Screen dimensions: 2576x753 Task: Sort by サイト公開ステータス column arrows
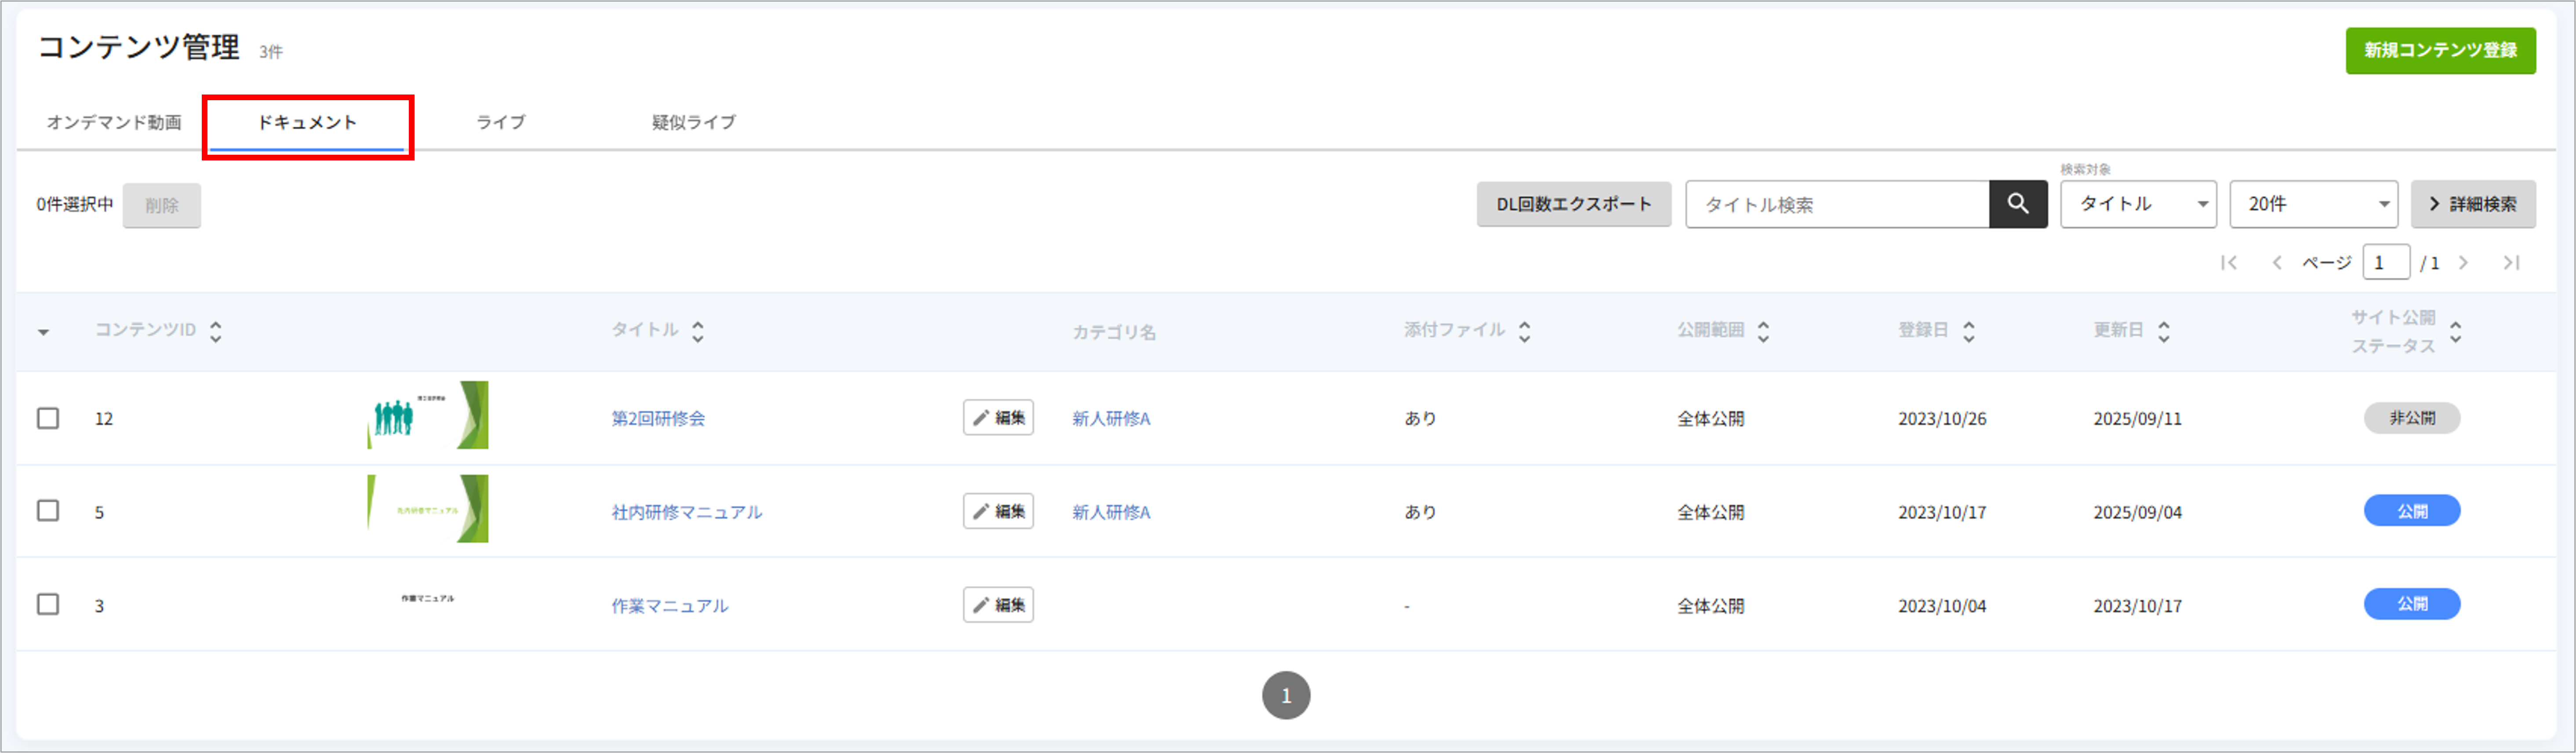[x=2455, y=332]
